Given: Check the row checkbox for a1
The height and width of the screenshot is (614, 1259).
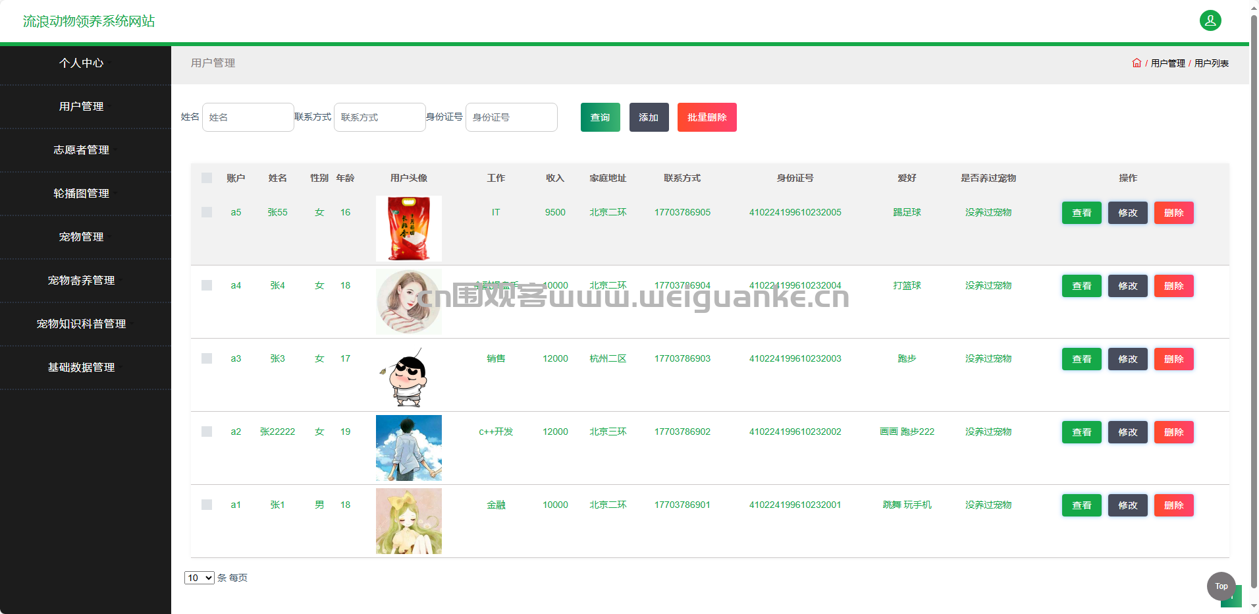Looking at the screenshot, I should [207, 505].
